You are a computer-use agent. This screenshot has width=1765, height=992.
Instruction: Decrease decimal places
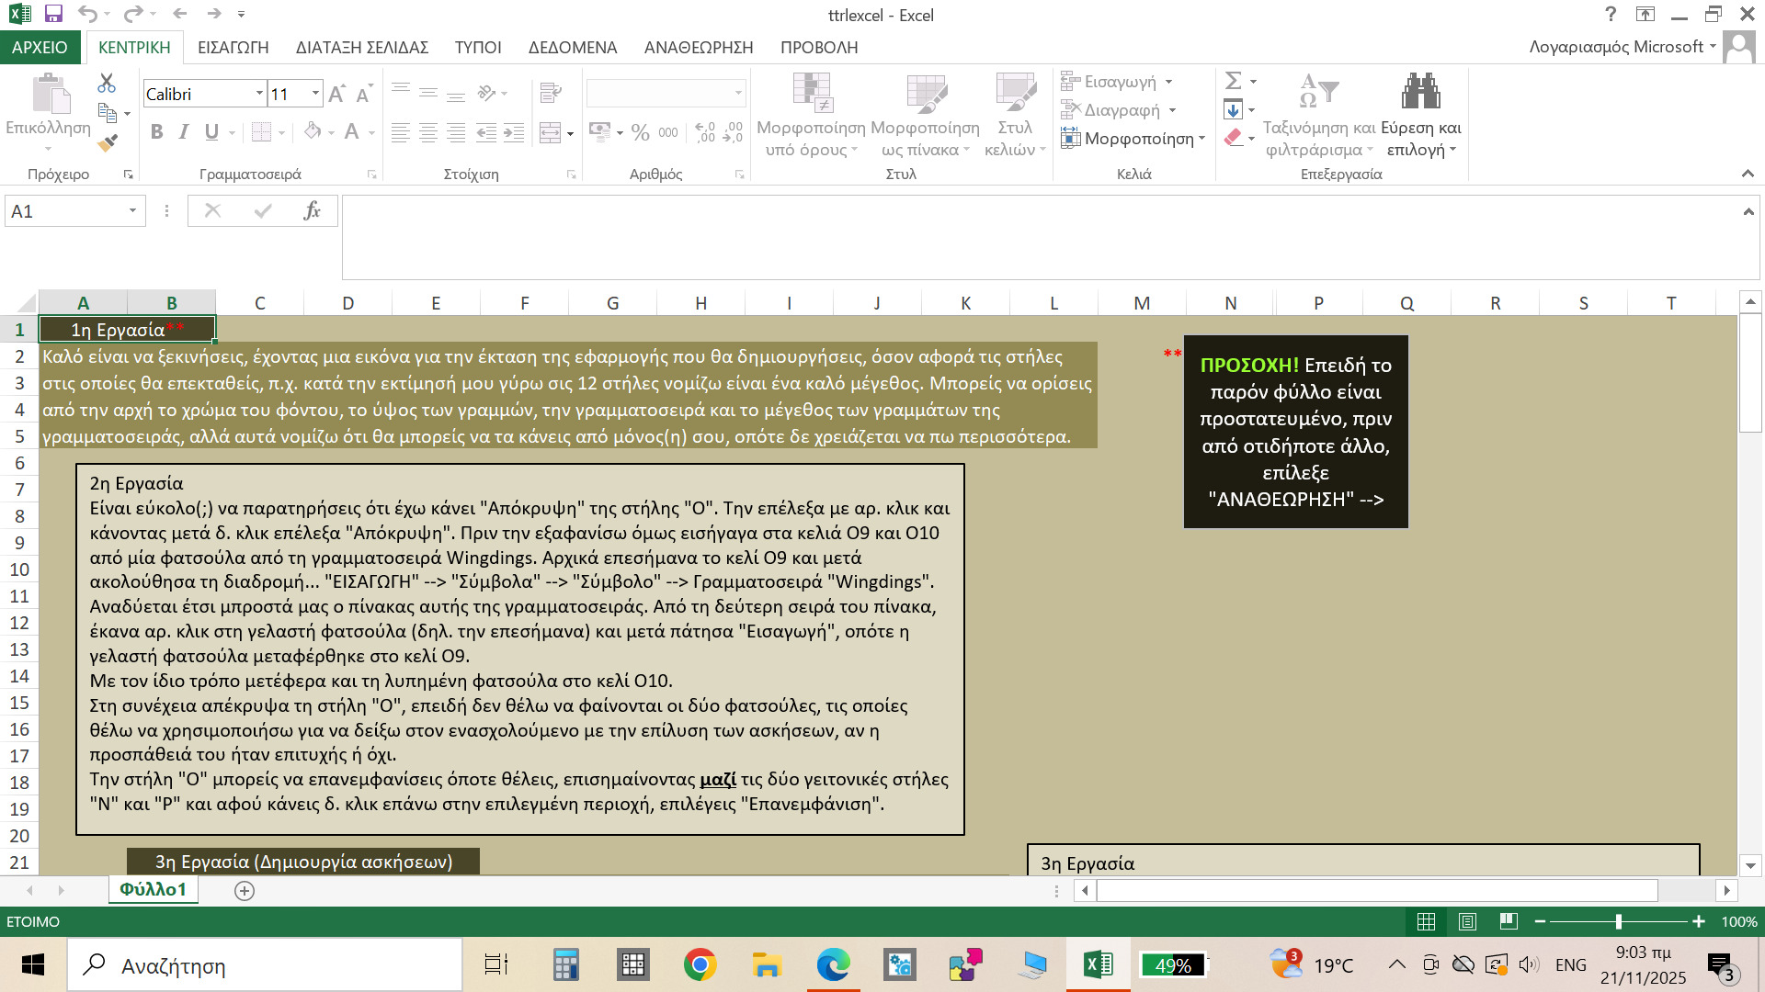point(733,132)
